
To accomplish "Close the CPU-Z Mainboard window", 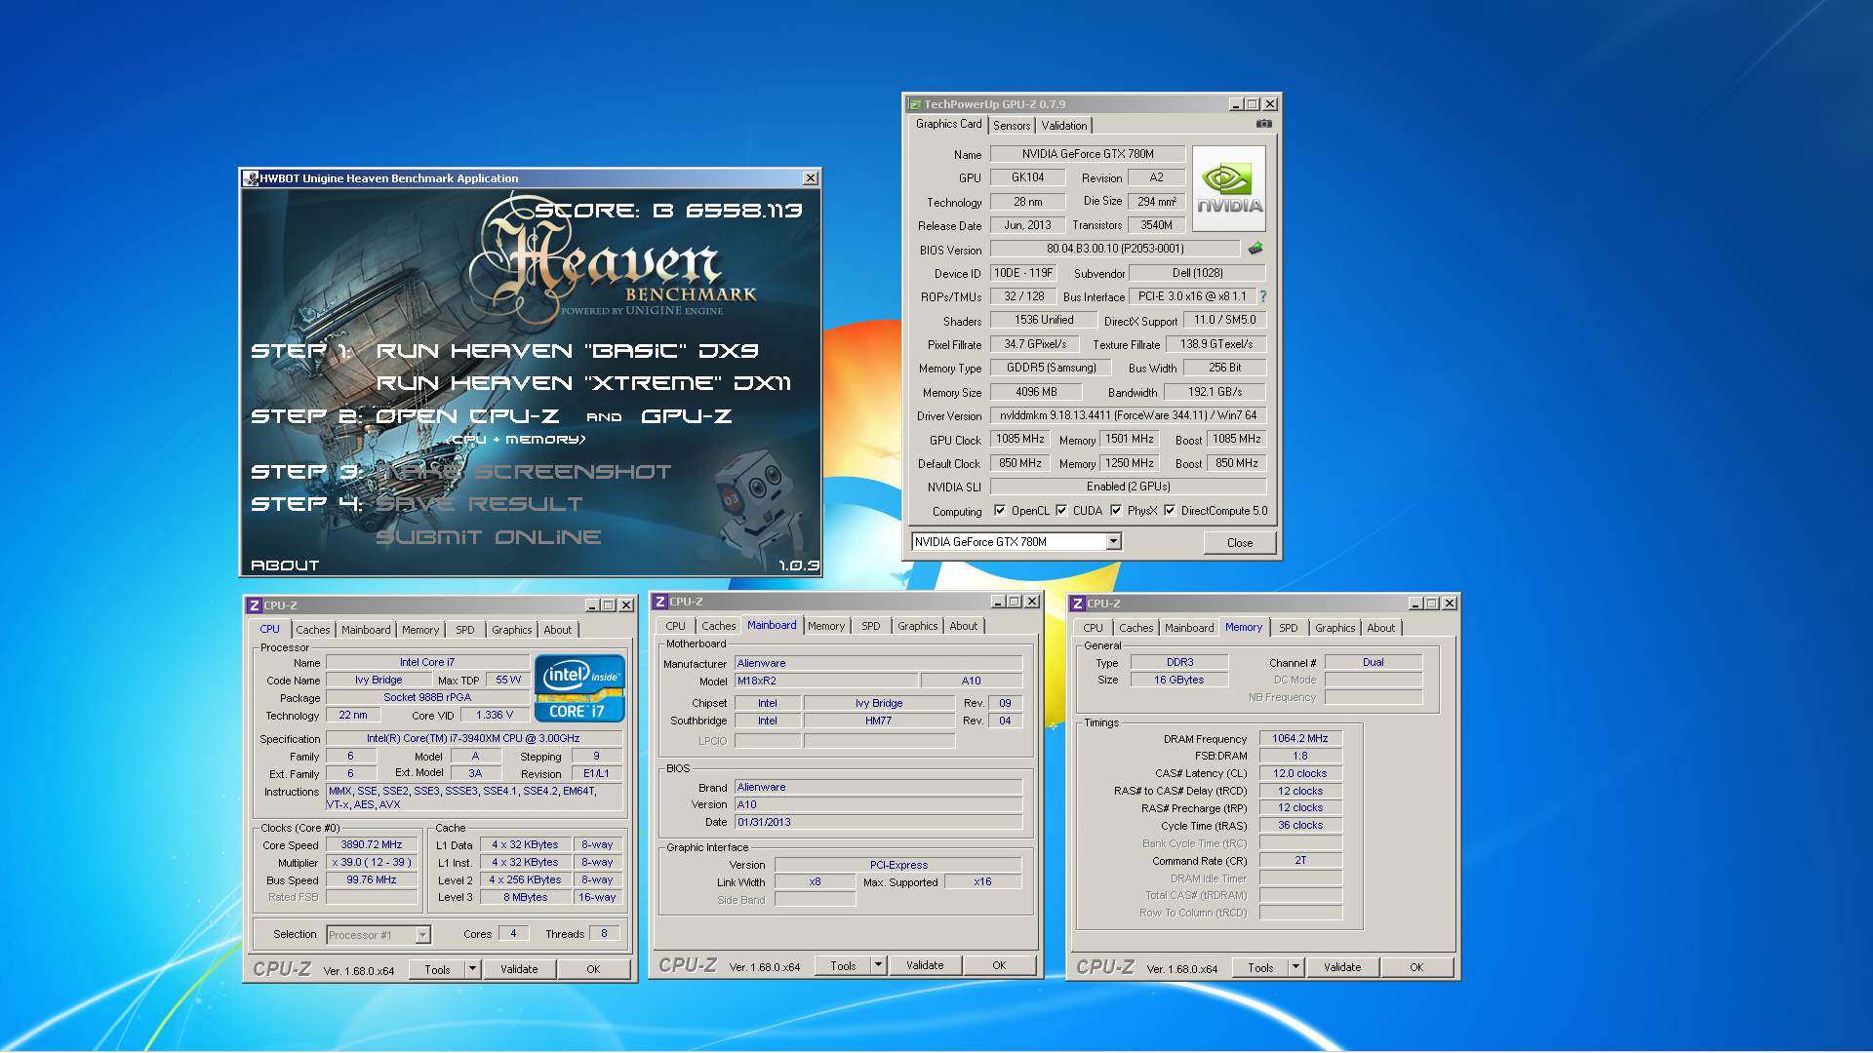I will tap(1033, 602).
